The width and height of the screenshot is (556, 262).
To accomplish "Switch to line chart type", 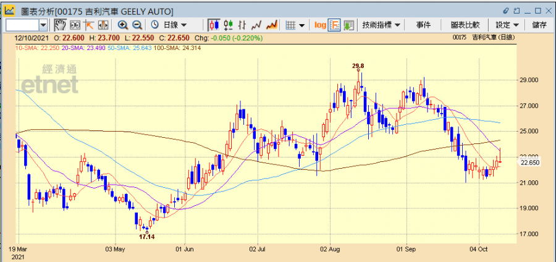I will point(257,25).
